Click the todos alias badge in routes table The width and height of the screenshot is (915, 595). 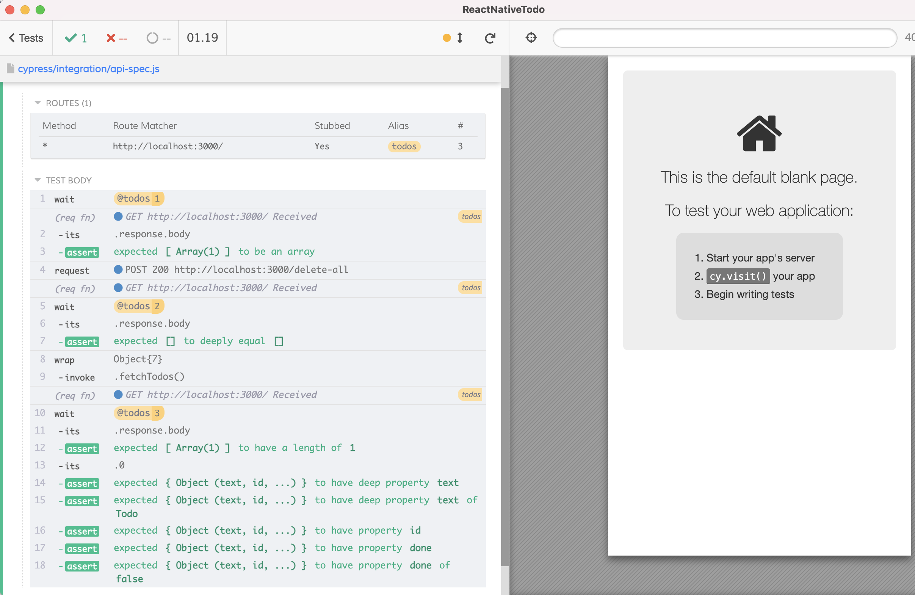404,146
